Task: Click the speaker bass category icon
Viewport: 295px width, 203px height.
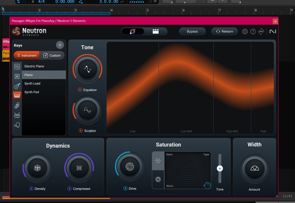Action: (x=17, y=76)
